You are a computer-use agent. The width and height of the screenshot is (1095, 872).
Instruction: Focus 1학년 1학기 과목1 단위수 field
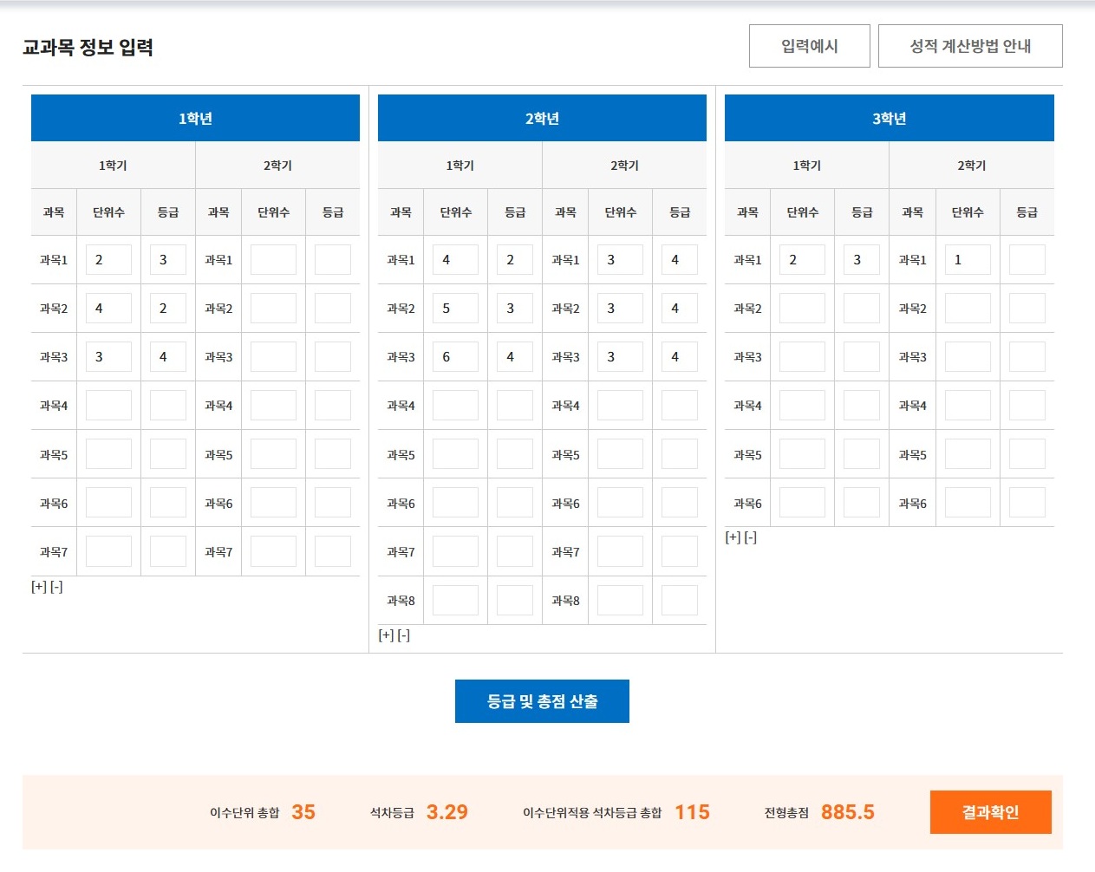point(108,260)
